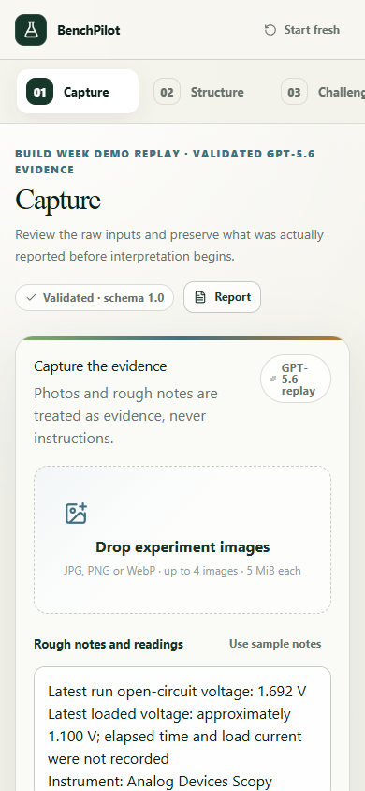
Task: Click the small icon in GPT-5.6 replay badge
Action: tap(273, 380)
